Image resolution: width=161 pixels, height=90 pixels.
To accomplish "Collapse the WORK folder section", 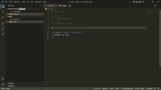I will click(7, 17).
